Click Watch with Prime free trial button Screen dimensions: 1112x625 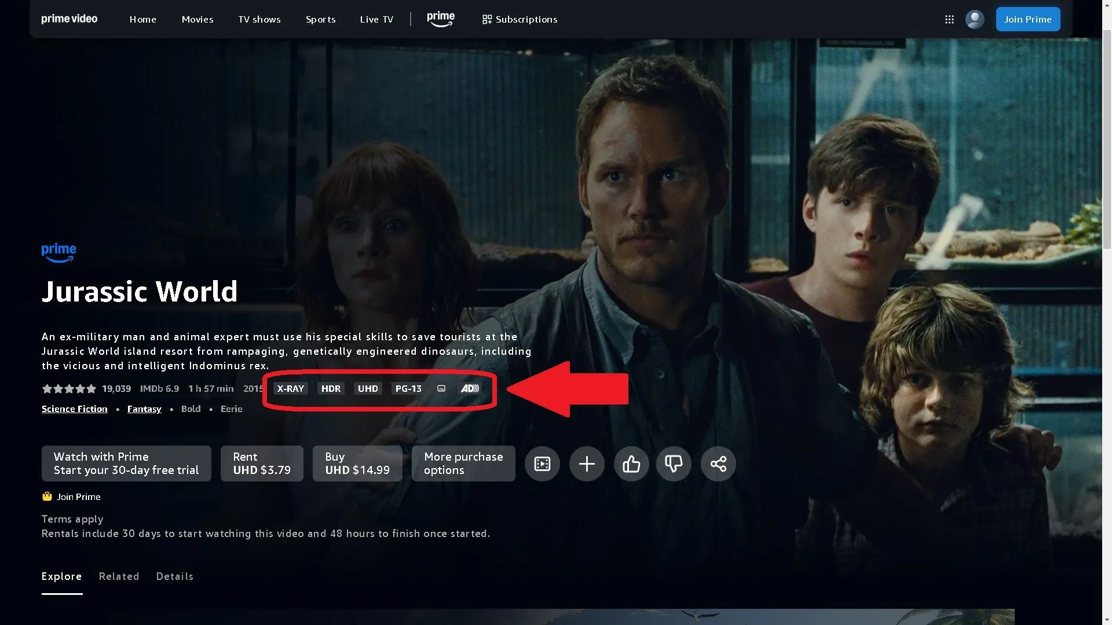(x=126, y=464)
